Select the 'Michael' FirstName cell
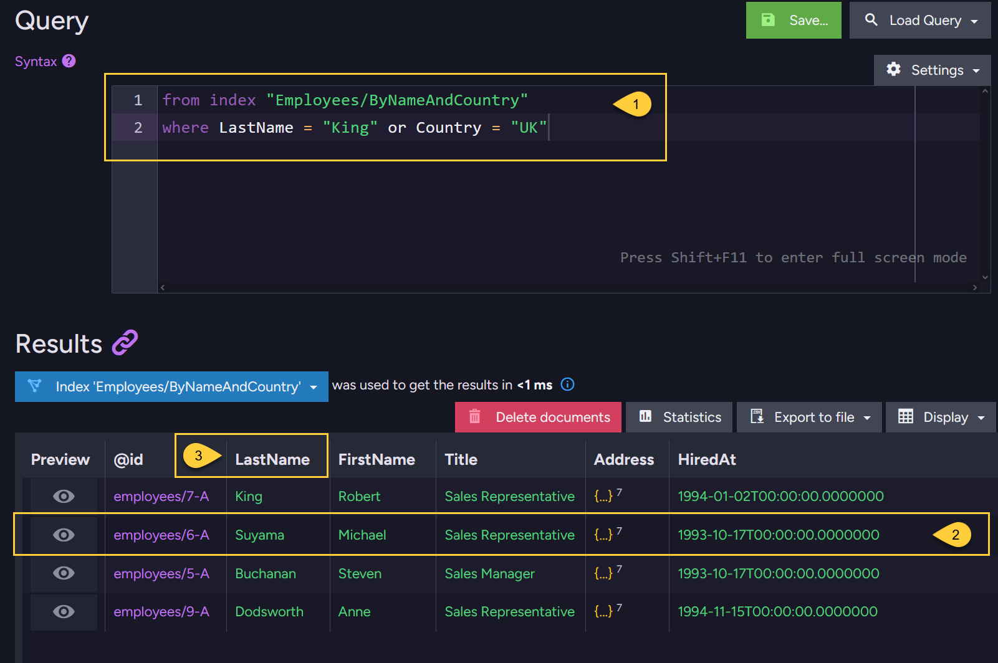Viewport: 998px width, 663px height. click(362, 535)
